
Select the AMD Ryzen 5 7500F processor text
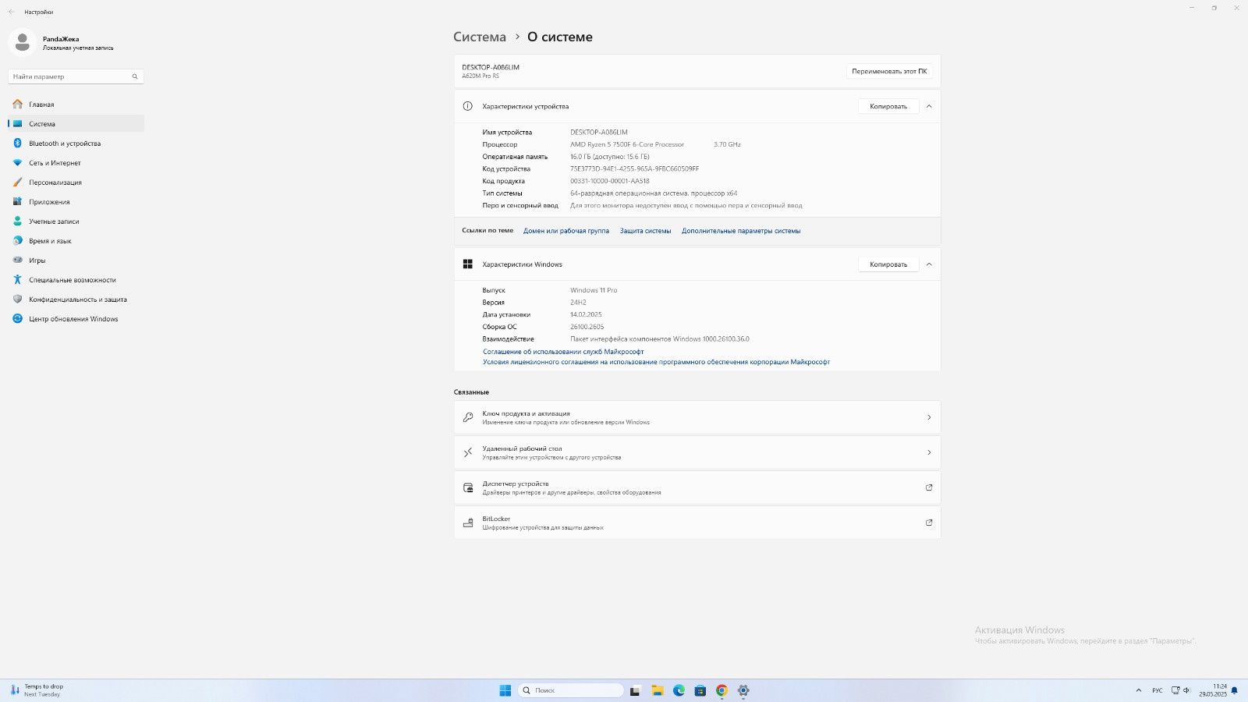click(627, 144)
